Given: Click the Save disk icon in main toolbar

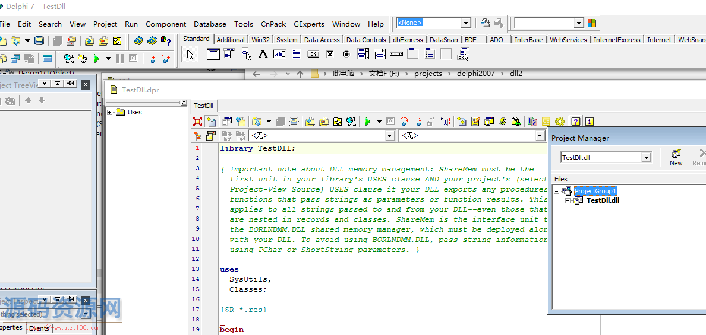Looking at the screenshot, I should (x=39, y=41).
